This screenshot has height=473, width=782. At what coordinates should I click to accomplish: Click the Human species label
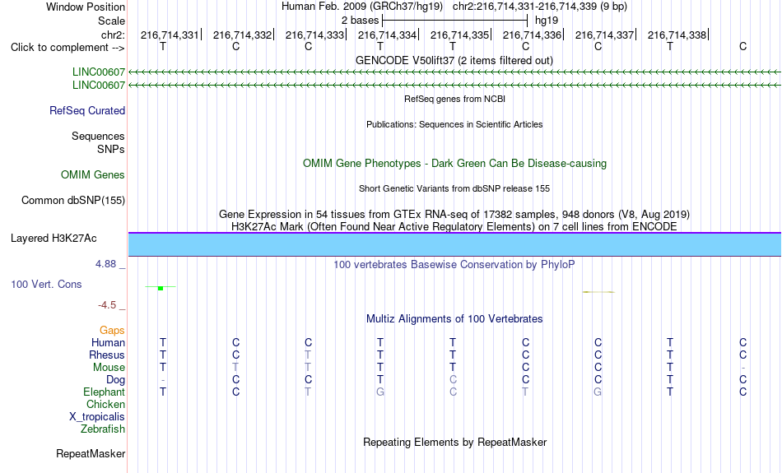[108, 342]
